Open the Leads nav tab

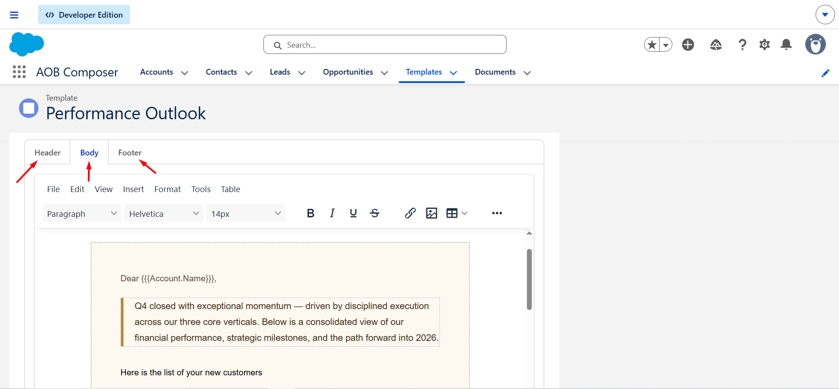(x=280, y=72)
